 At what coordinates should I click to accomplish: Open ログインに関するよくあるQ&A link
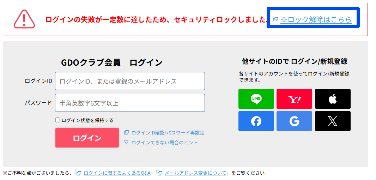117,173
